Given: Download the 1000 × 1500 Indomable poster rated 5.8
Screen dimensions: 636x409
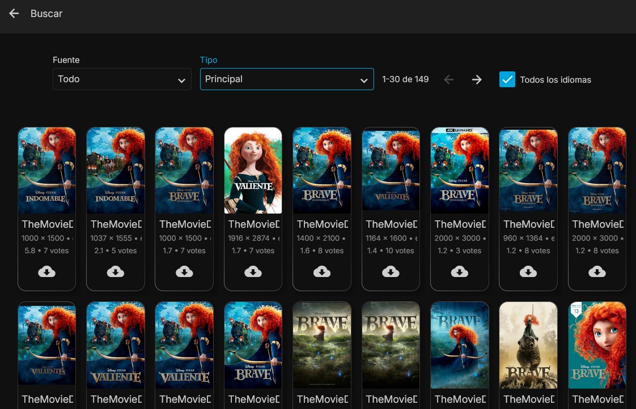Looking at the screenshot, I should pyautogui.click(x=46, y=272).
